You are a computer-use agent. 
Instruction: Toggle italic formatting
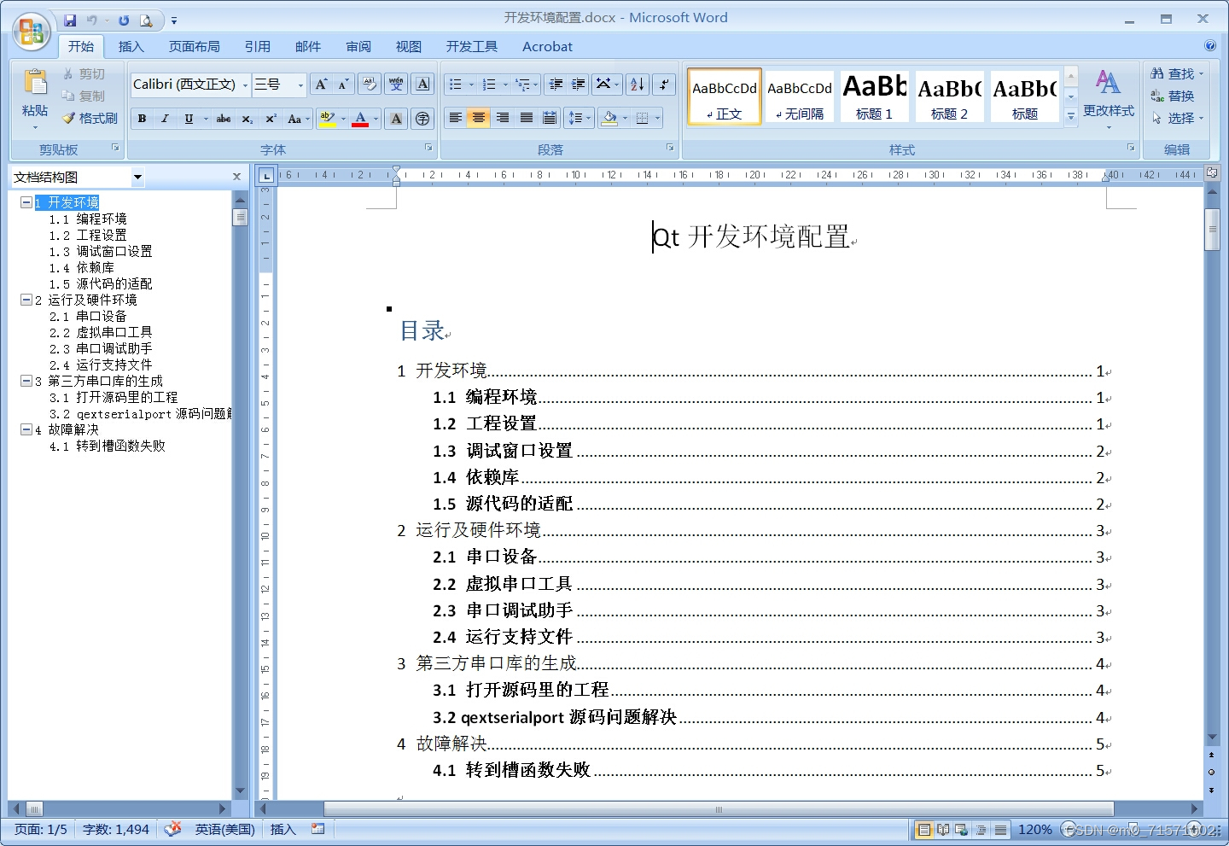pyautogui.click(x=165, y=119)
